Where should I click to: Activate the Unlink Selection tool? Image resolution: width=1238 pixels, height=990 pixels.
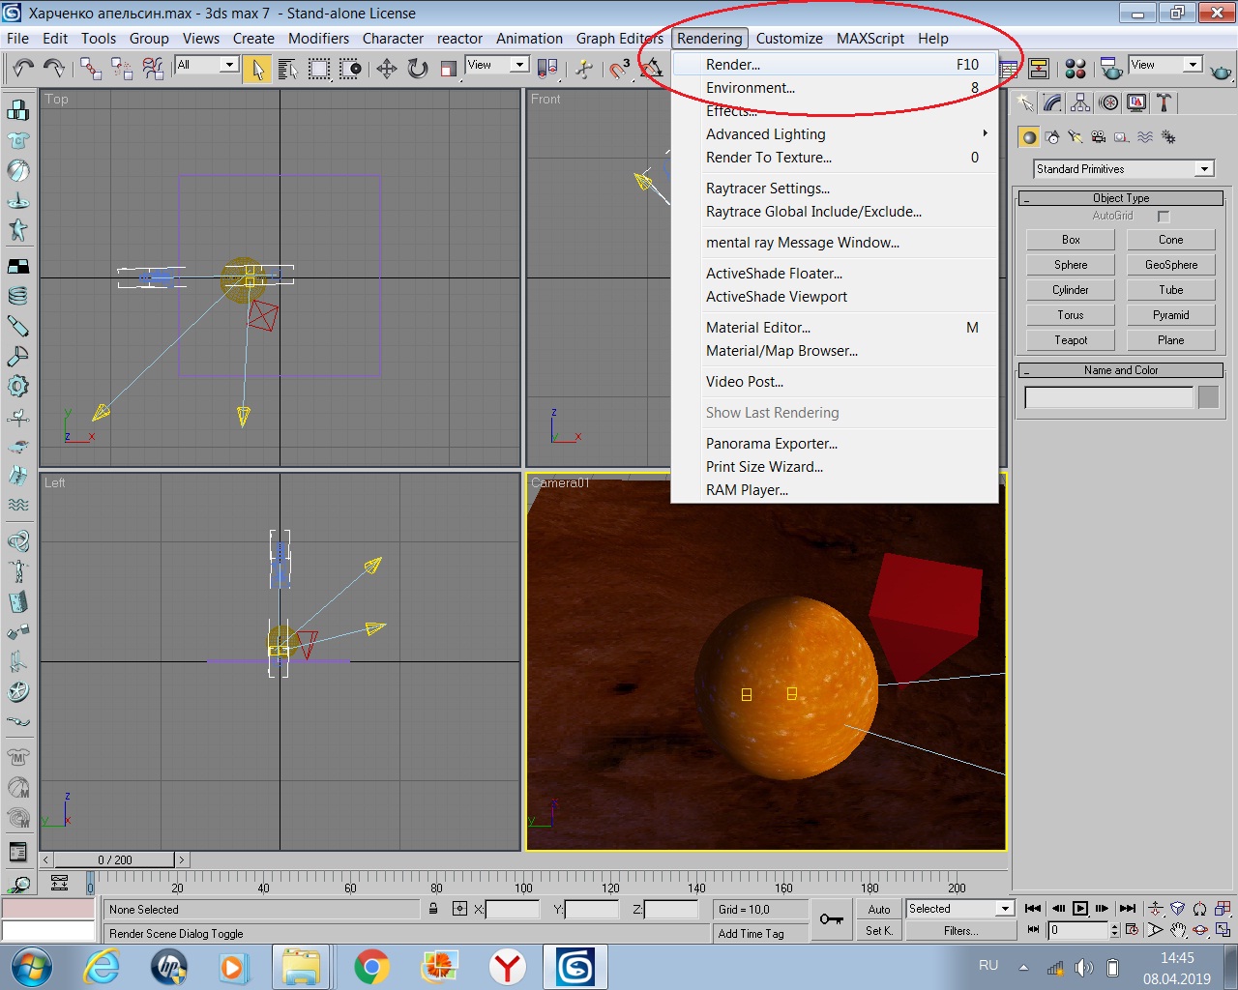[122, 68]
